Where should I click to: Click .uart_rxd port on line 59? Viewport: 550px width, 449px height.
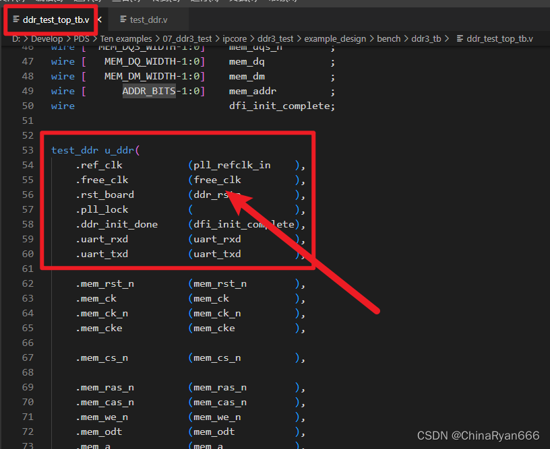[x=102, y=239]
